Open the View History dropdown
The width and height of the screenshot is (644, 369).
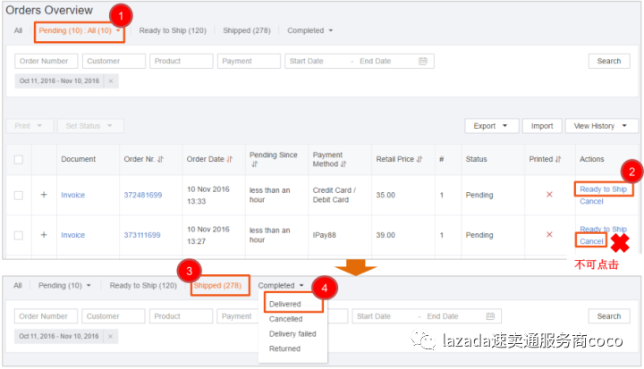pos(602,126)
